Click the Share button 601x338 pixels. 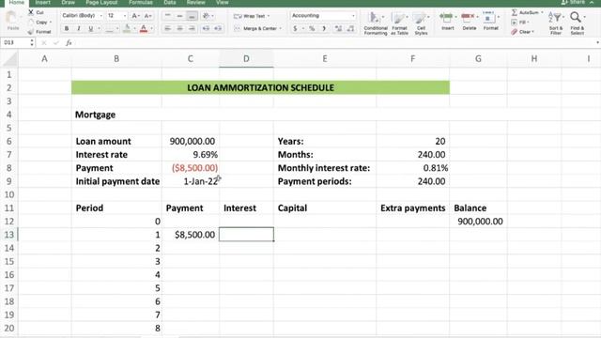tap(573, 2)
